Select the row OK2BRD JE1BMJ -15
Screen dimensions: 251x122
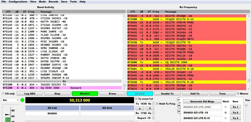tap(62, 45)
